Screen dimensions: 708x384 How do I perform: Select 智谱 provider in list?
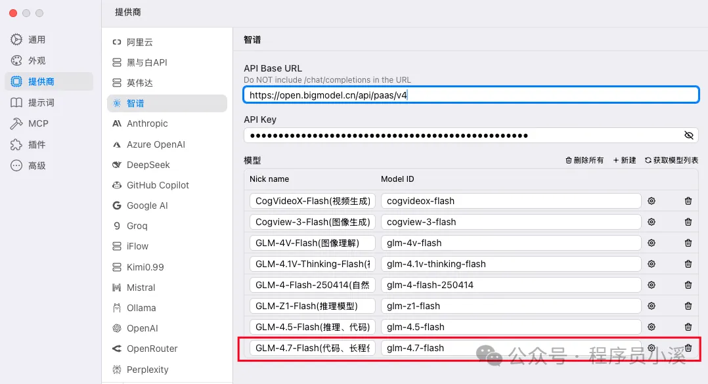pyautogui.click(x=167, y=103)
